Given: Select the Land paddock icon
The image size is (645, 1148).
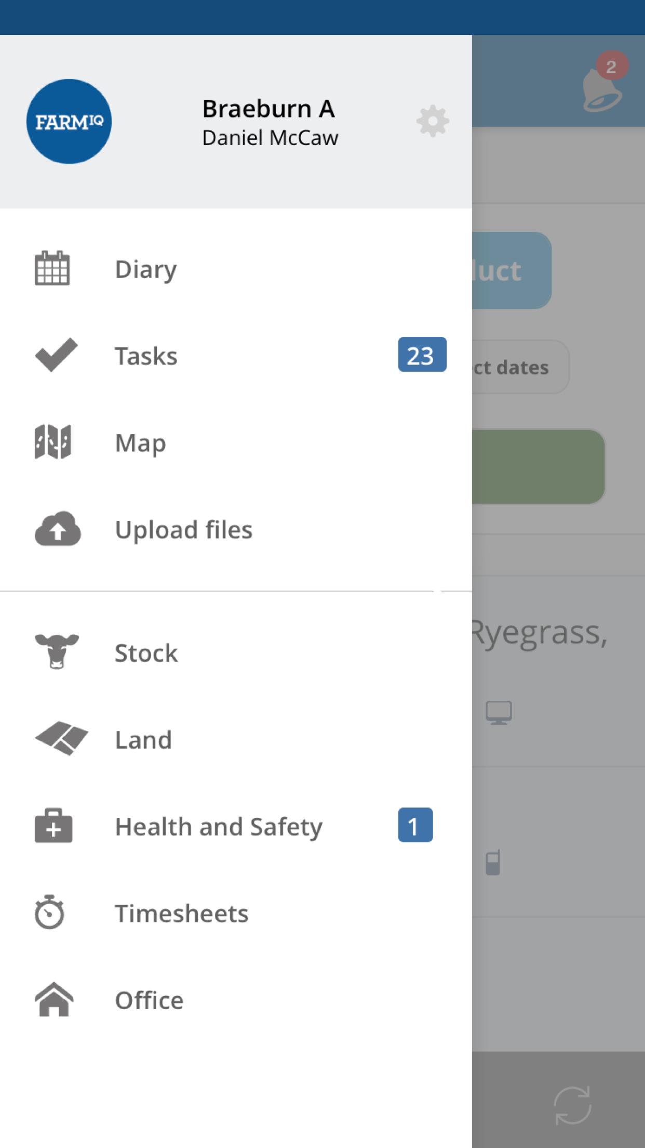Looking at the screenshot, I should pyautogui.click(x=61, y=738).
